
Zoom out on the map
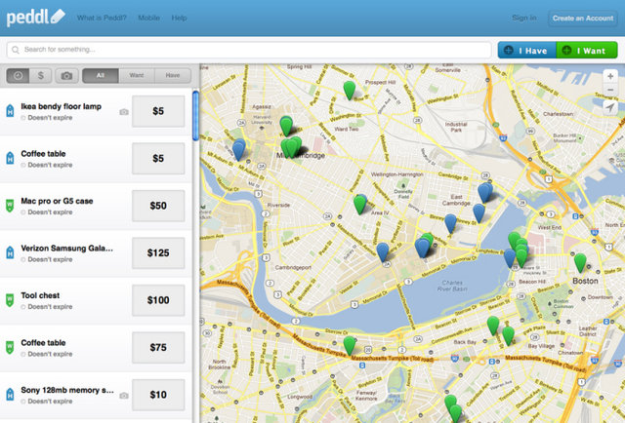coord(610,90)
